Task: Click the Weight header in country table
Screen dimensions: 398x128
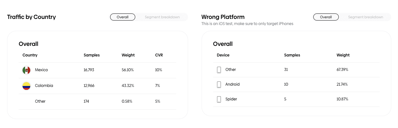Action: (x=128, y=55)
